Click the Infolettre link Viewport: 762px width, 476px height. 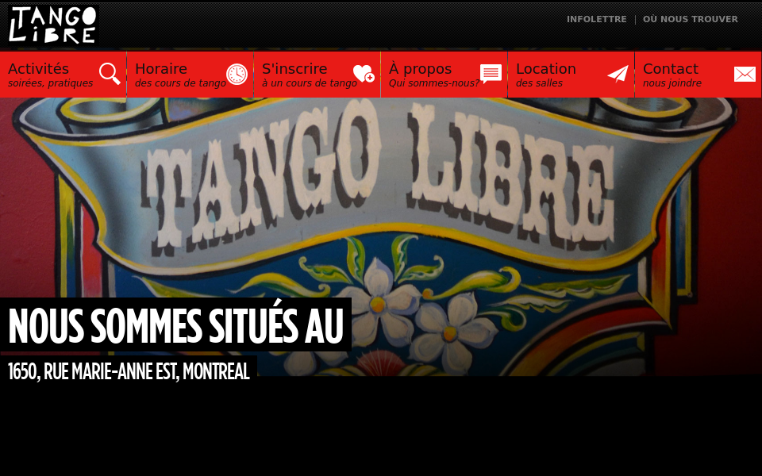tap(596, 20)
